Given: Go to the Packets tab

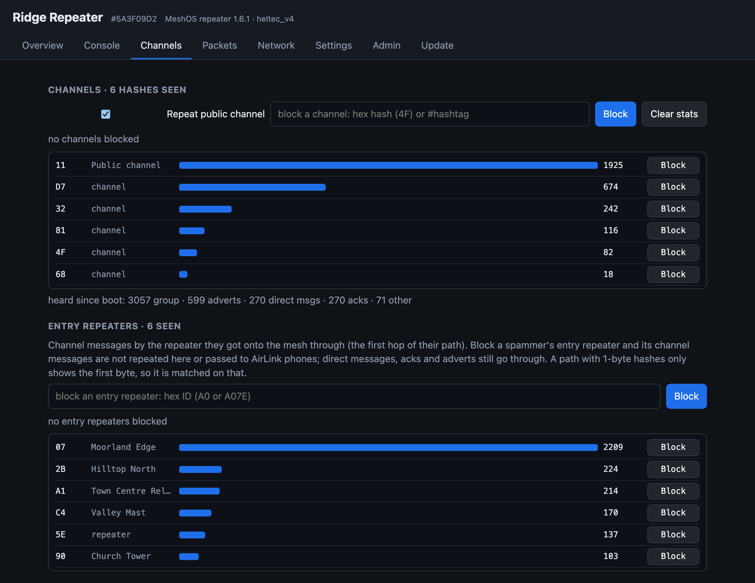Looking at the screenshot, I should tap(219, 45).
